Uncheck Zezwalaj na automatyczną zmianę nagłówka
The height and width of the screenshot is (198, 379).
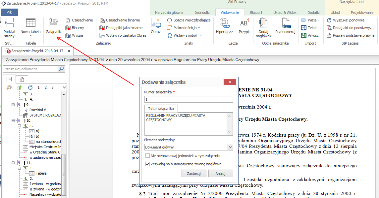click(x=147, y=164)
